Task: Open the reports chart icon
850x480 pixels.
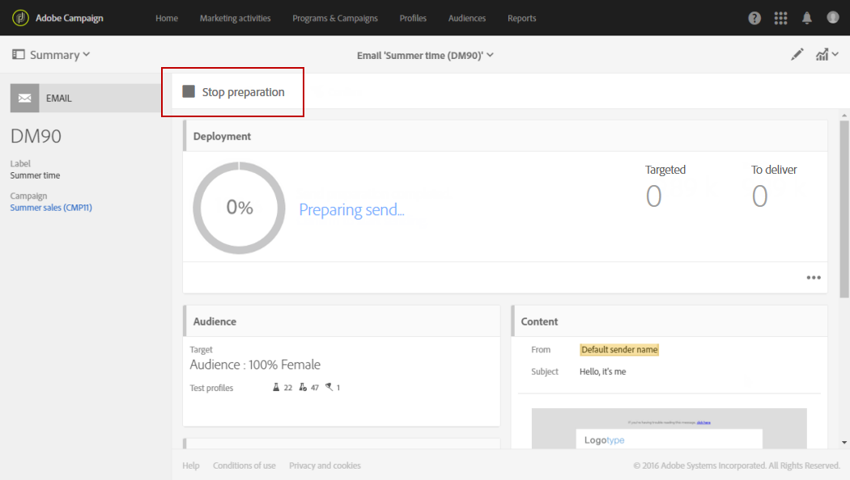Action: click(x=822, y=55)
